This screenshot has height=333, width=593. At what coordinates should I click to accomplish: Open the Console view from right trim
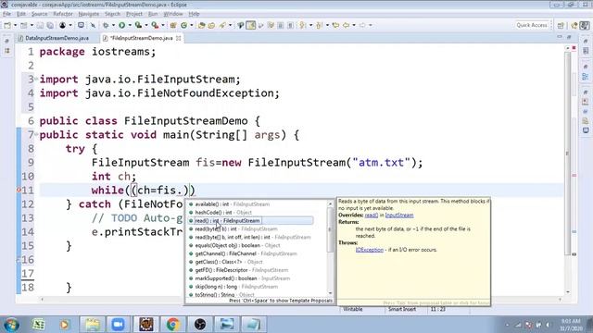(x=586, y=130)
